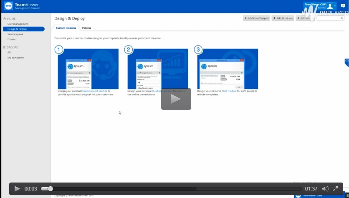Viewport: 349px width, 198px height.
Task: Select the Custom modules tab
Action: pos(66,28)
